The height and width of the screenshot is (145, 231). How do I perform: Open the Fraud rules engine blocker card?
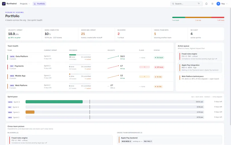click(x=60, y=140)
